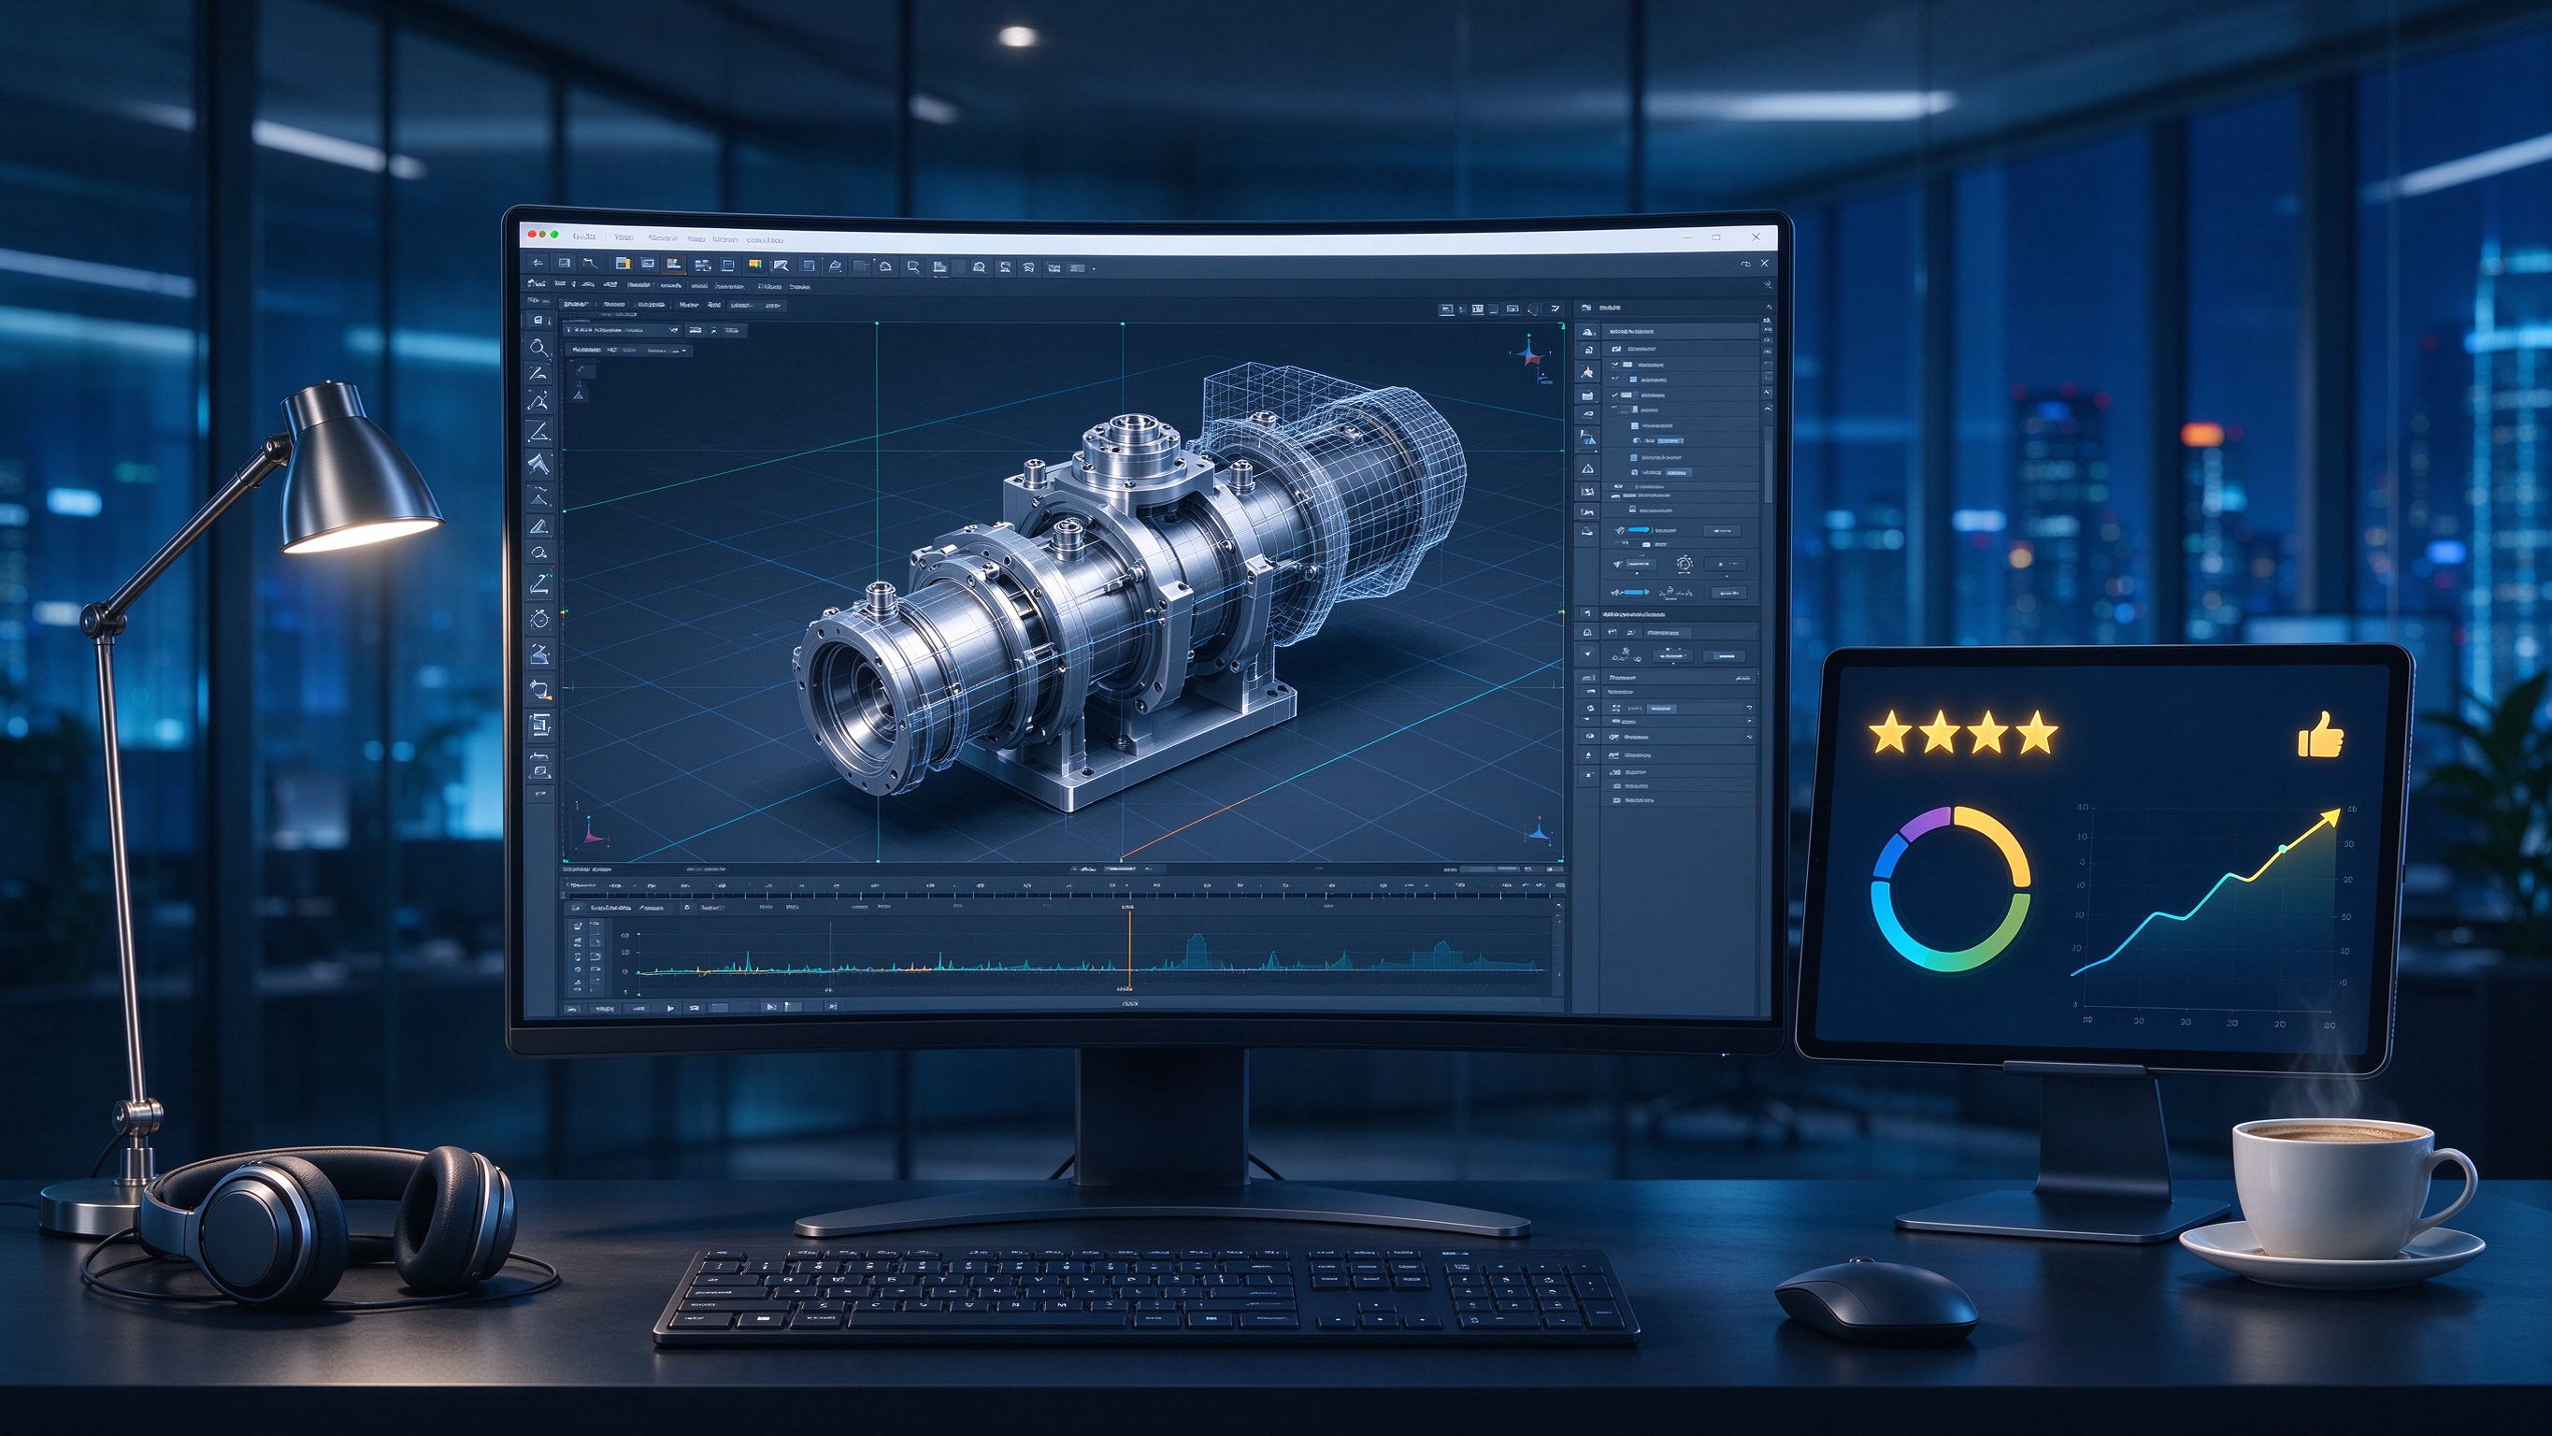This screenshot has width=2552, height=1436.
Task: Click the circular dial gear icon in properties panel
Action: pyautogui.click(x=1685, y=563)
